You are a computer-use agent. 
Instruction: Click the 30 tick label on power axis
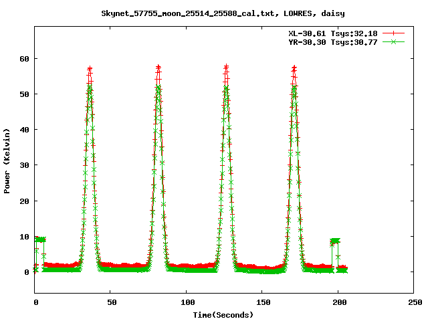(24, 165)
